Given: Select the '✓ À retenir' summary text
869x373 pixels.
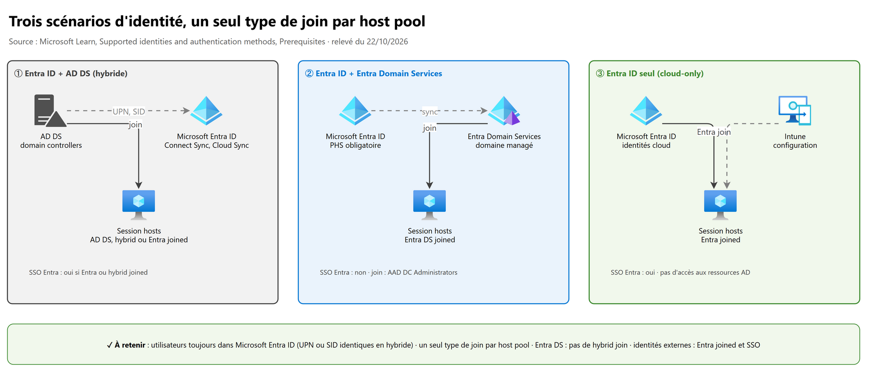Looking at the screenshot, I should (x=434, y=345).
